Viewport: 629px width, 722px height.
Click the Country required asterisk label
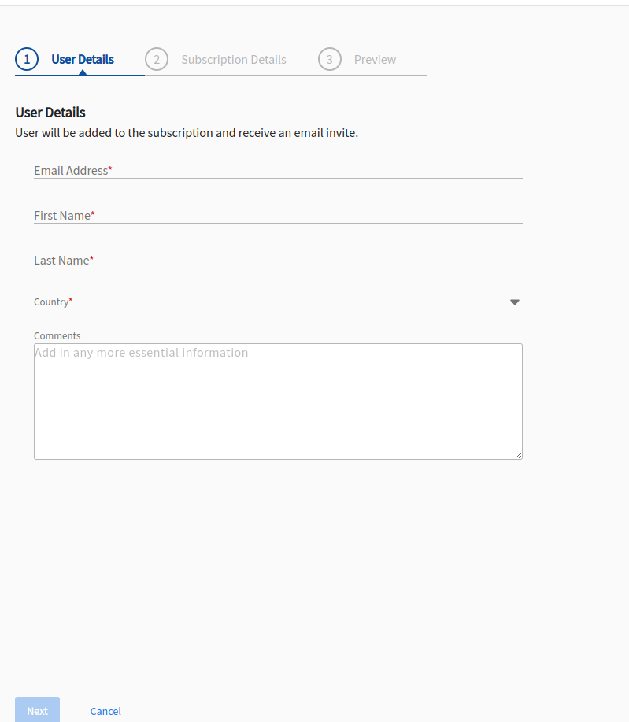[x=70, y=300]
